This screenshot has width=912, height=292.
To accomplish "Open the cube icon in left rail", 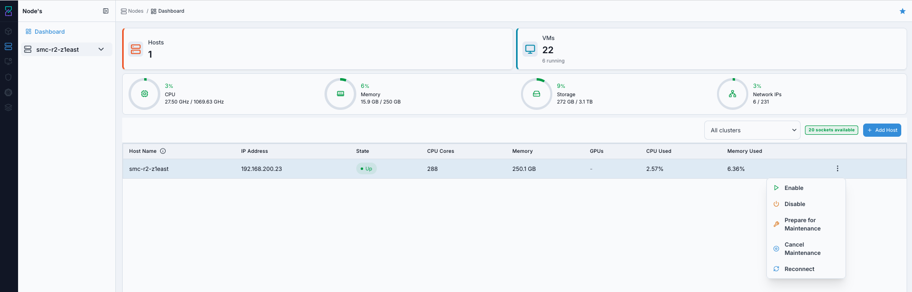I will [8, 31].
